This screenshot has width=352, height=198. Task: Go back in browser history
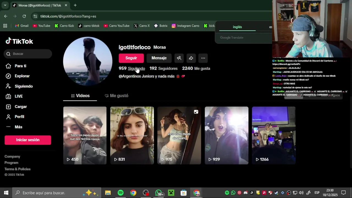pyautogui.click(x=6, y=16)
